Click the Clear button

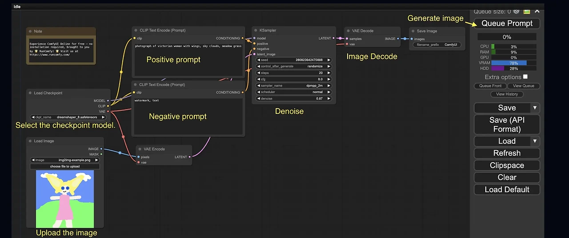coord(507,177)
